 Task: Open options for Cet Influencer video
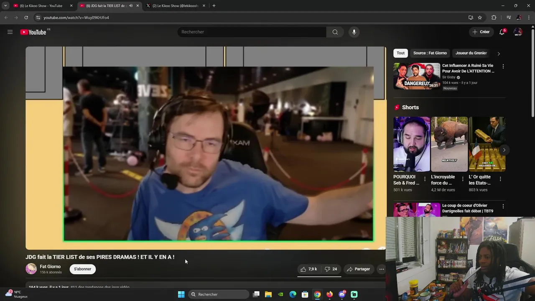[503, 66]
